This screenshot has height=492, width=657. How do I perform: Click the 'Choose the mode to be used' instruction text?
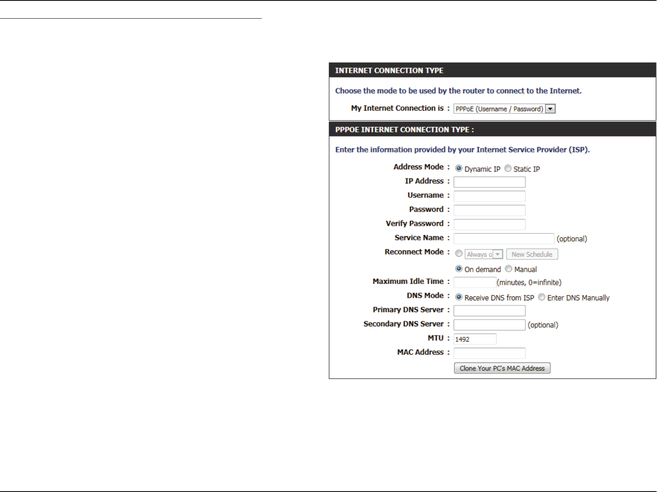pos(458,91)
